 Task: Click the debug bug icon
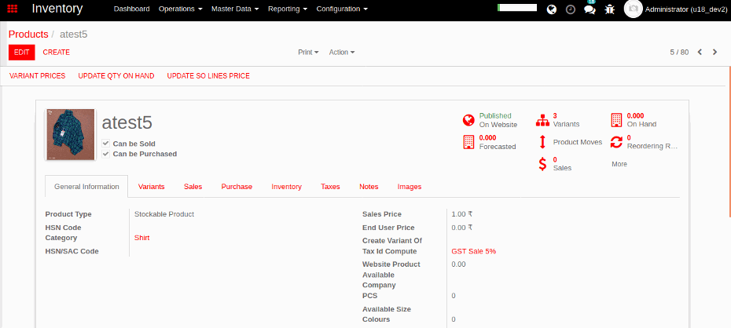tap(609, 9)
